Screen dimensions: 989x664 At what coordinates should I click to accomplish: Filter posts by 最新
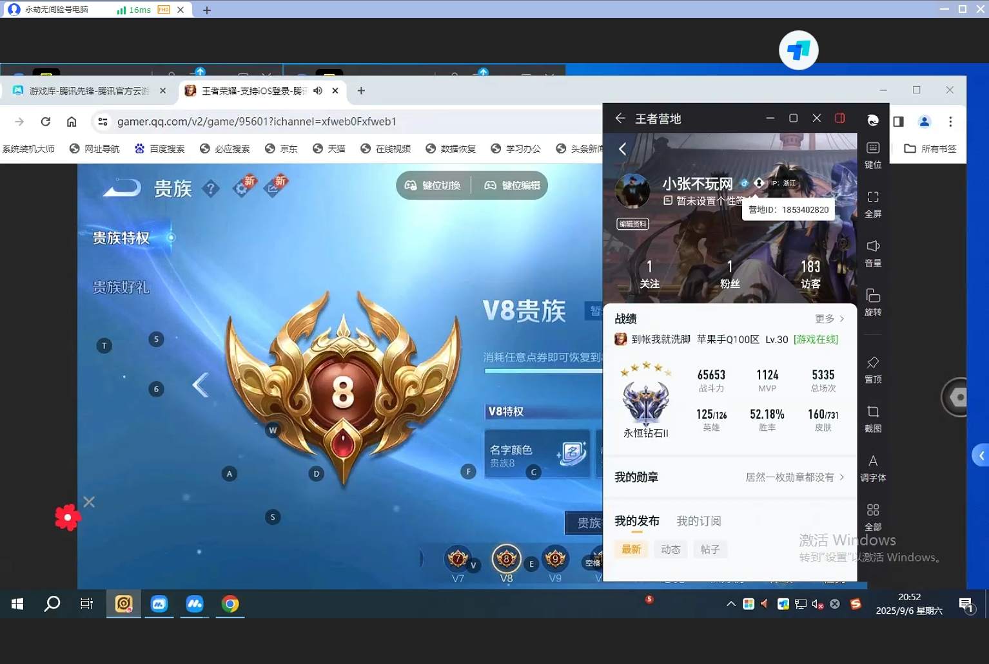tap(631, 549)
